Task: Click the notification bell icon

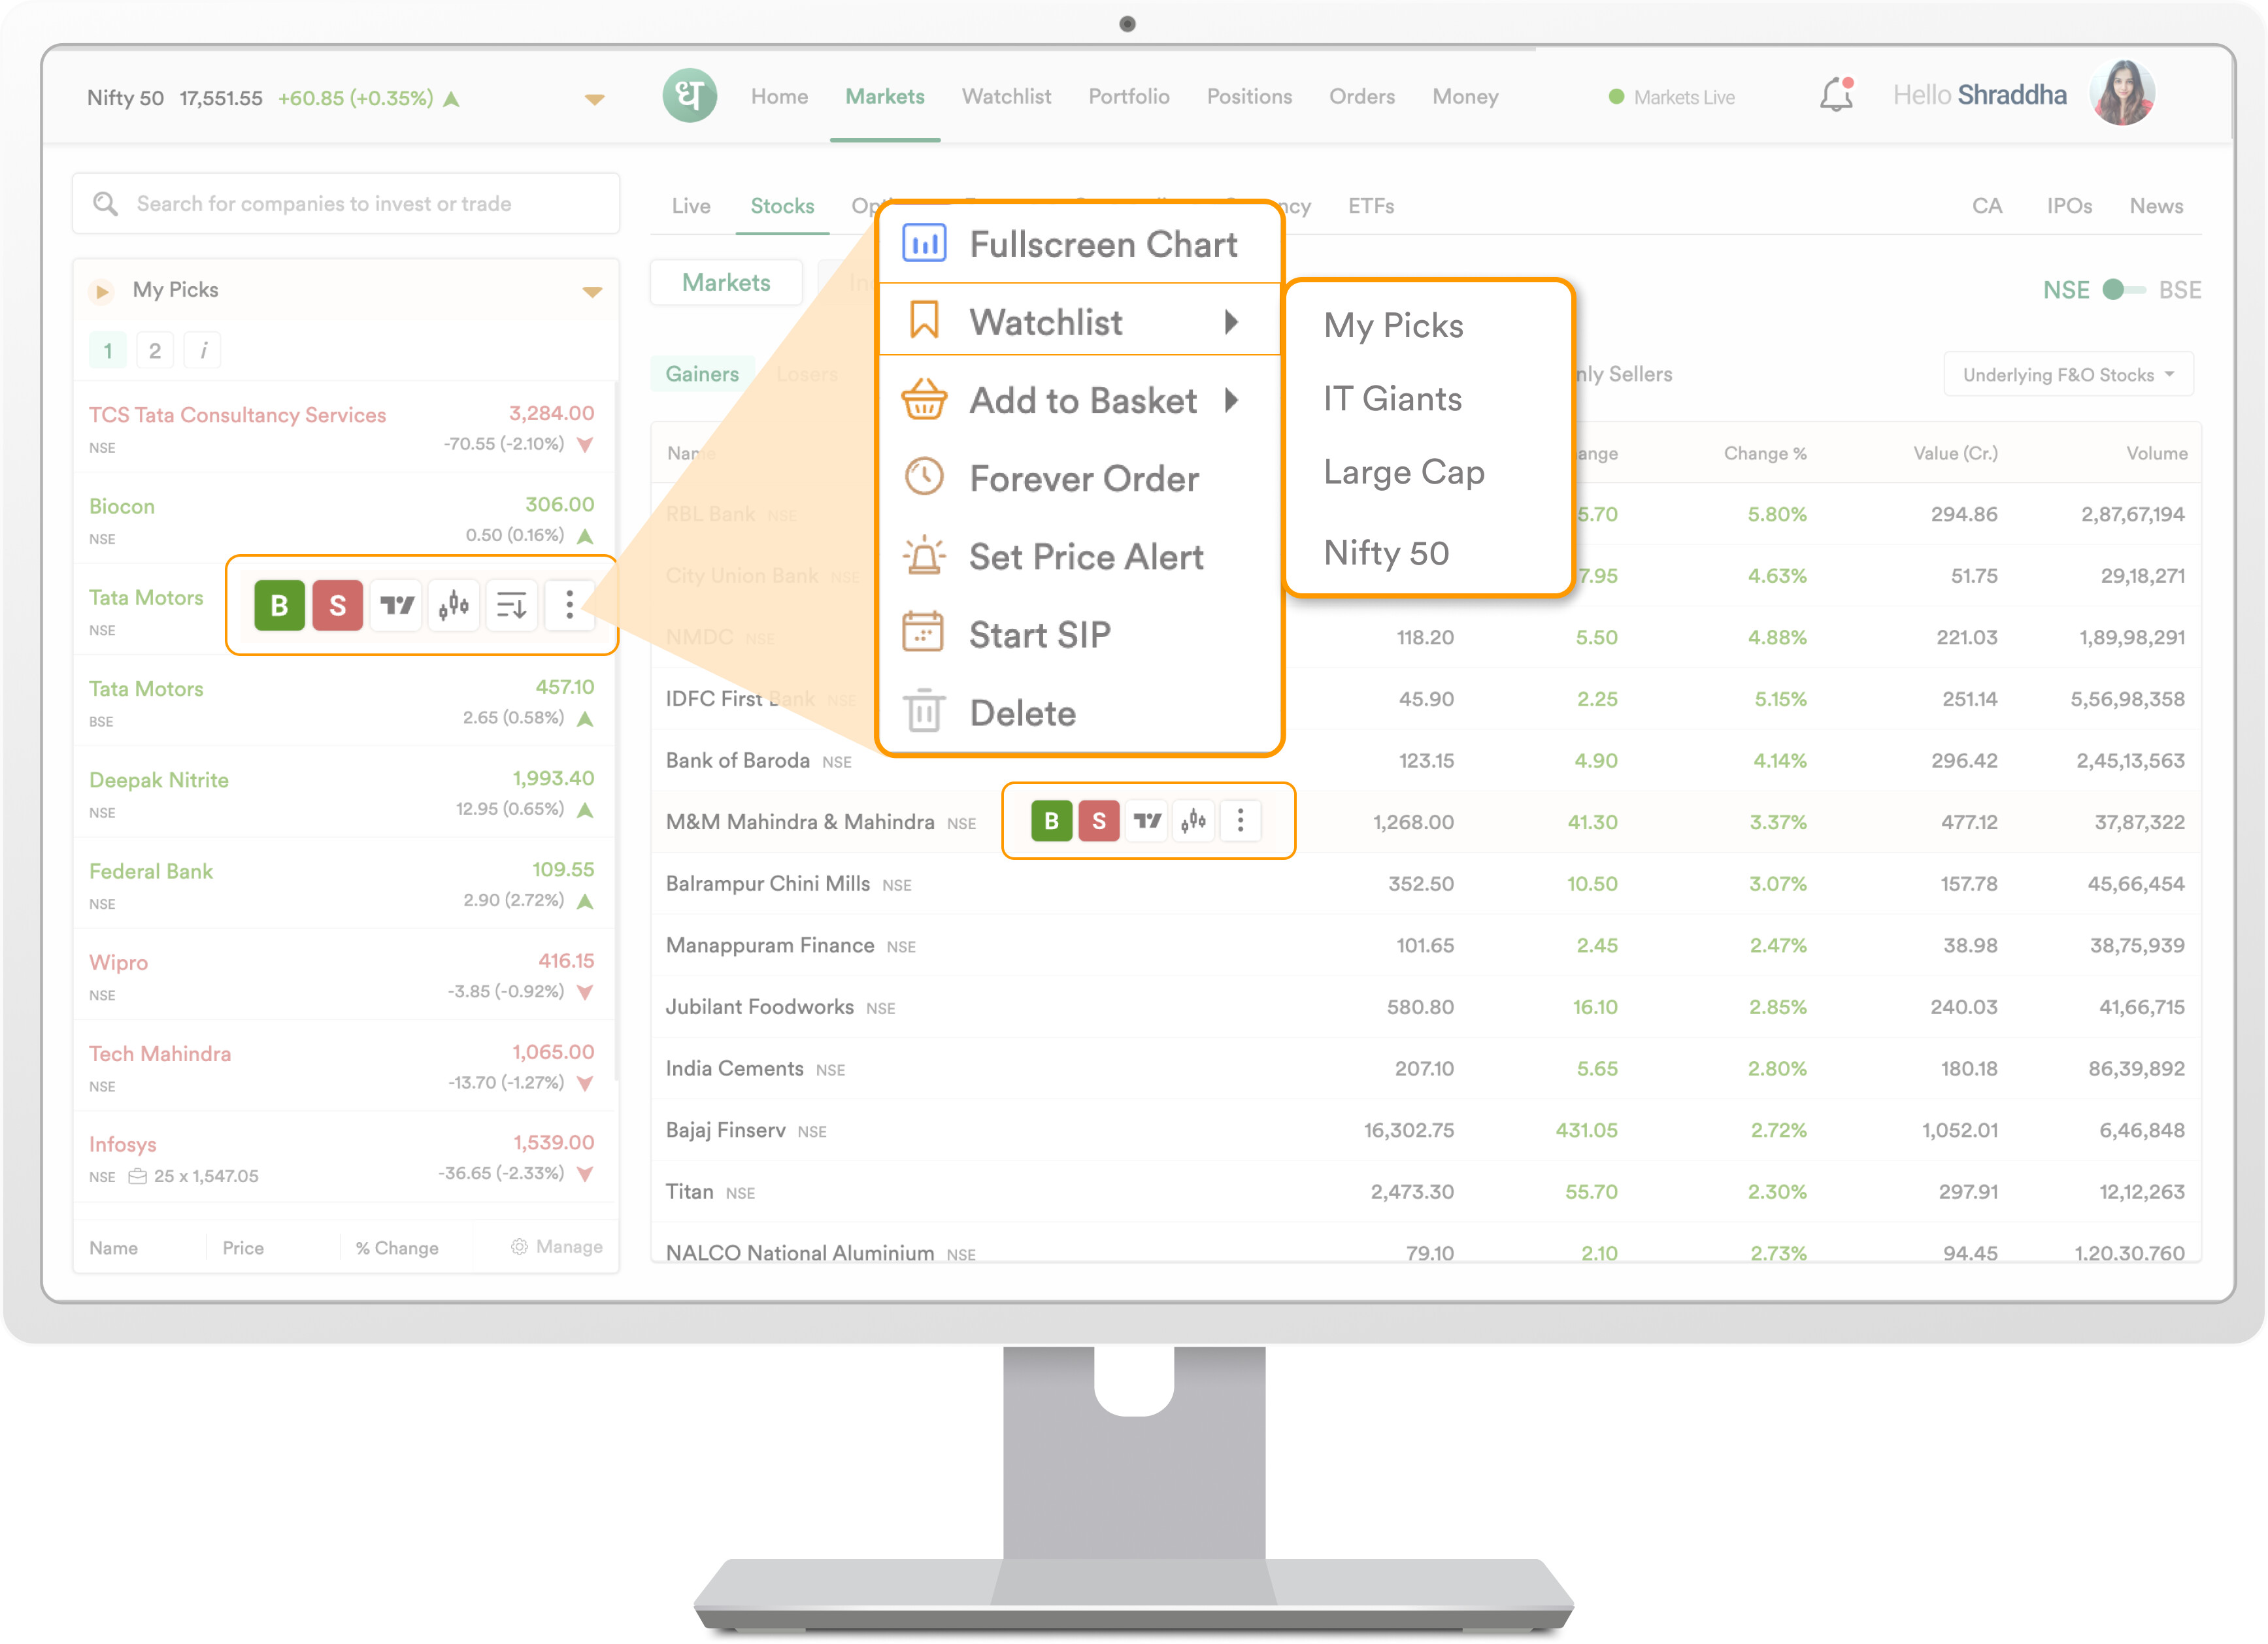Action: 1836,96
